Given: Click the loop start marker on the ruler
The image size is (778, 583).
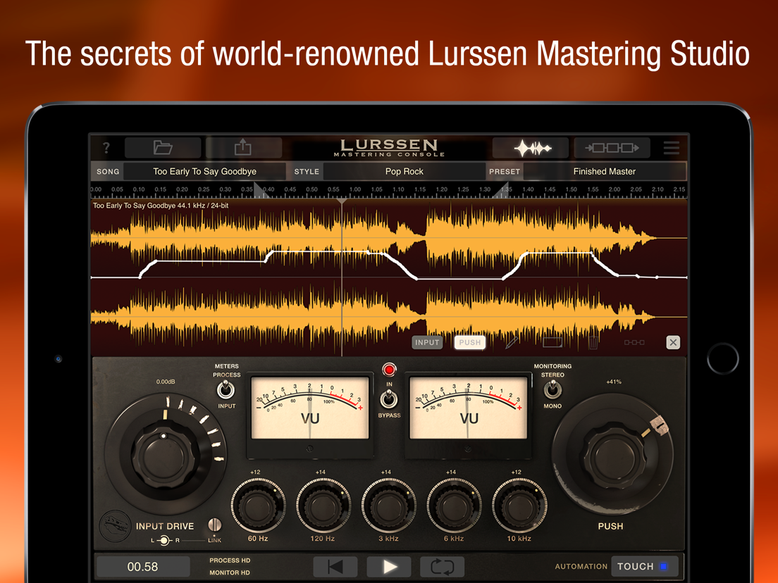Looking at the screenshot, I should pos(259,190).
